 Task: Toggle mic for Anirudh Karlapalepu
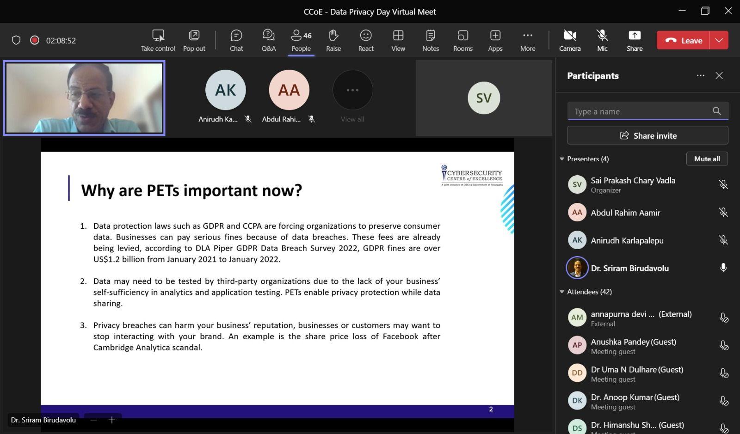pyautogui.click(x=723, y=240)
